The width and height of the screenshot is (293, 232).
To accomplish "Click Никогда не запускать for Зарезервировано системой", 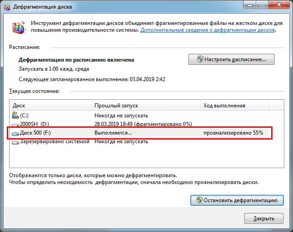I will click(x=121, y=142).
